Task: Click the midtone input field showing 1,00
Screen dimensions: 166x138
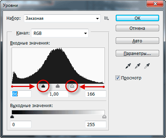Action: (x=58, y=94)
